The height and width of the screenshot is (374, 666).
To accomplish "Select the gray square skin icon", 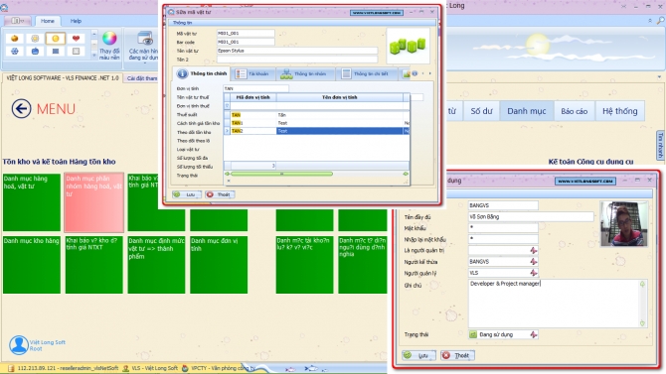I will pos(76,52).
